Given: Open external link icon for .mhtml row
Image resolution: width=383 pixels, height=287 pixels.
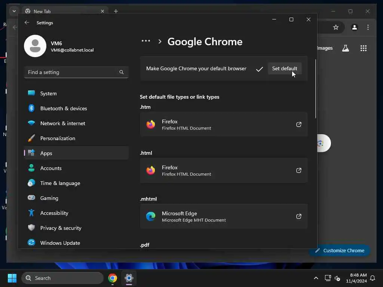Looking at the screenshot, I should coord(299,216).
